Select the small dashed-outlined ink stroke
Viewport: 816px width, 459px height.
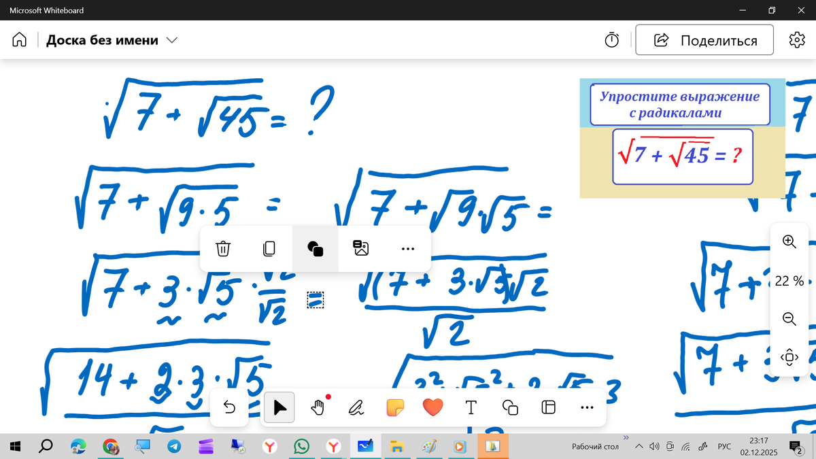coord(315,300)
